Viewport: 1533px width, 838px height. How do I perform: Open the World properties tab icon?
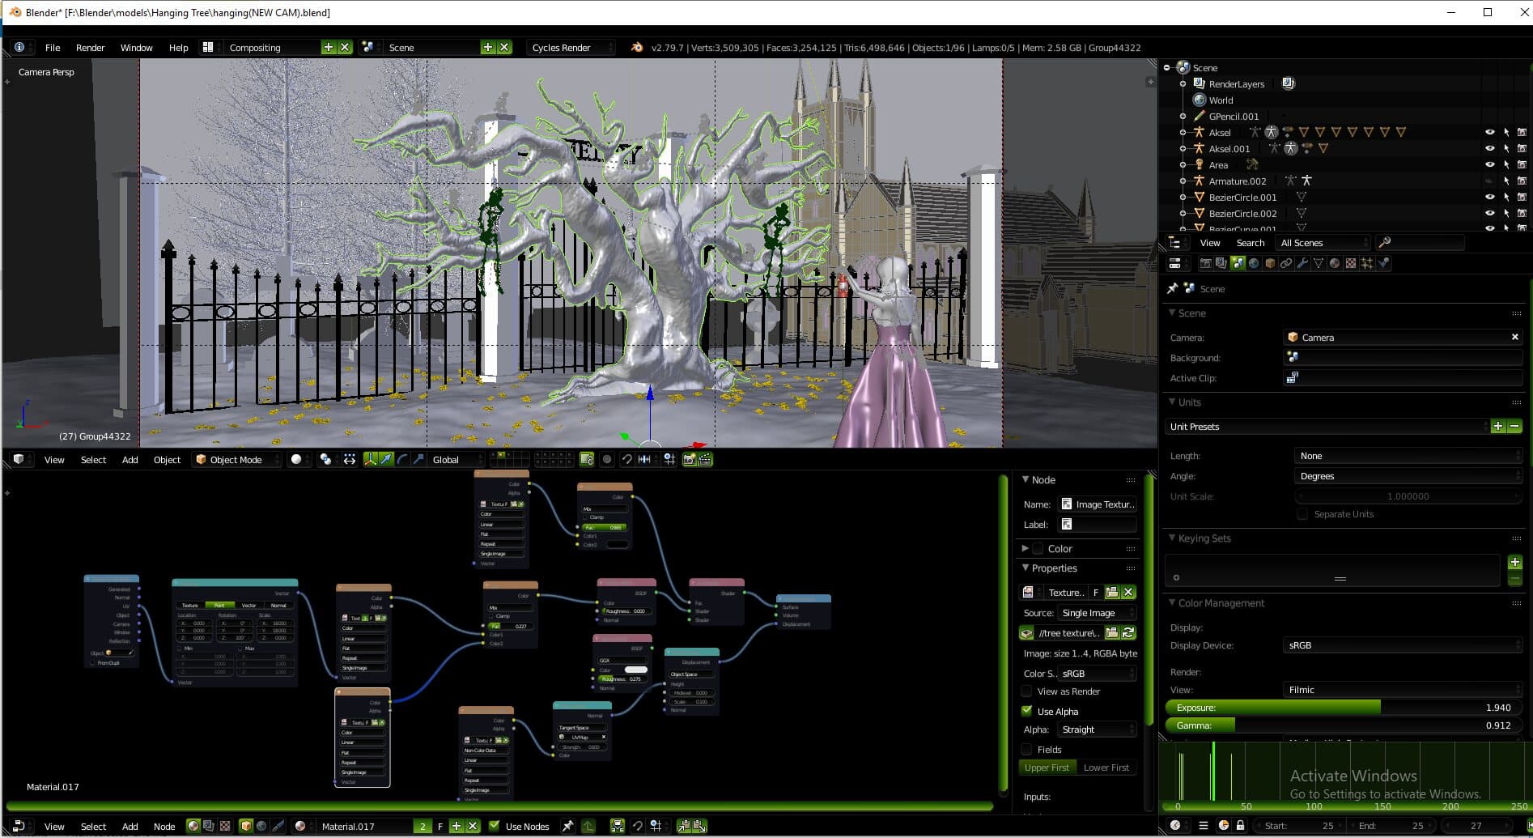click(1254, 263)
